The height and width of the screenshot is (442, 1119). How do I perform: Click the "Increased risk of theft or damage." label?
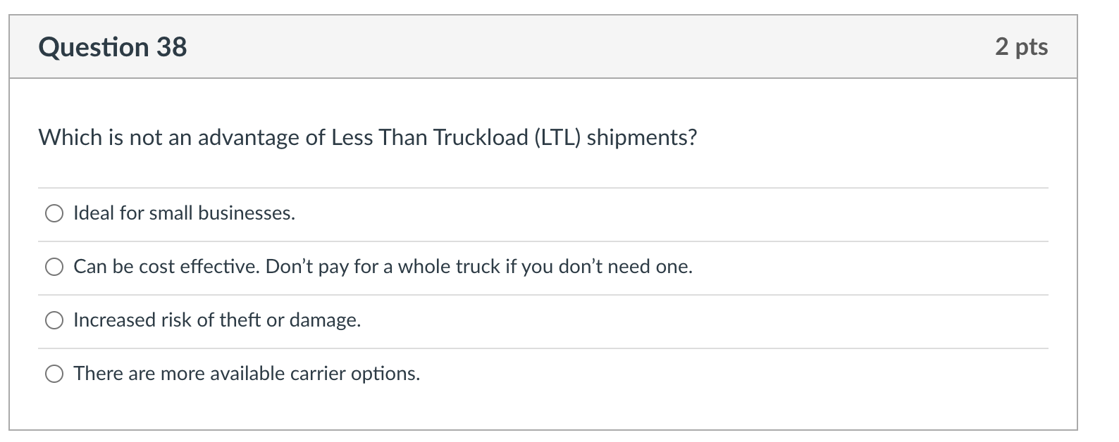[x=217, y=320]
